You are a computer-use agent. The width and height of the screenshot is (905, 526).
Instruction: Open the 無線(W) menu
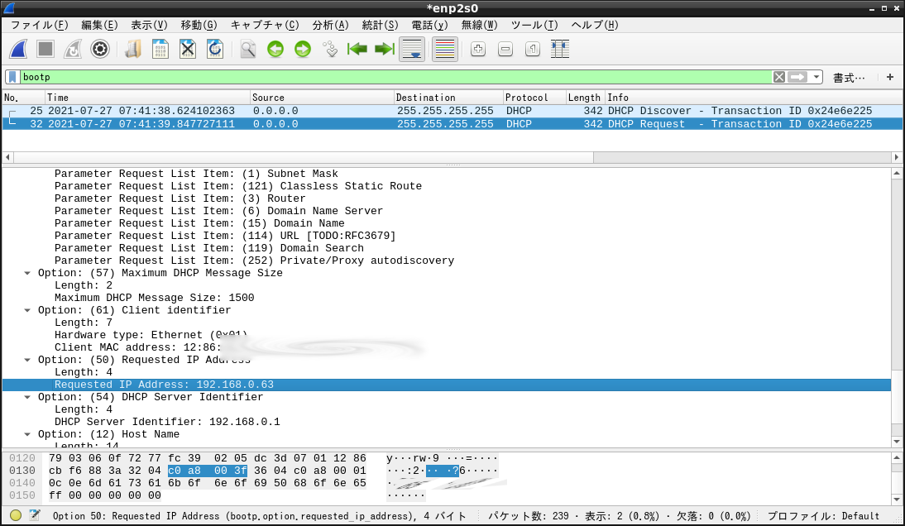pyautogui.click(x=479, y=25)
